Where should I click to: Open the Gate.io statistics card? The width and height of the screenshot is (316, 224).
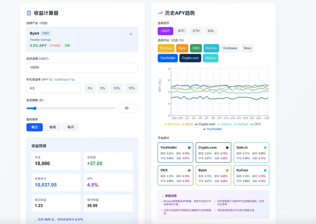(x=251, y=153)
